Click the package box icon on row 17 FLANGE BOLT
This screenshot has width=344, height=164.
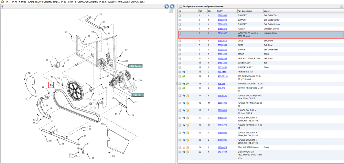(x=187, y=96)
